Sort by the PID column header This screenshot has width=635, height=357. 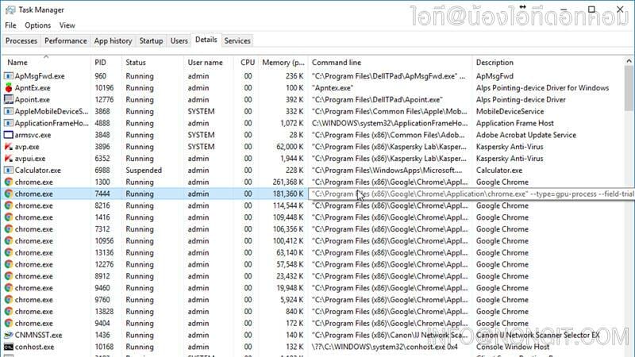click(x=106, y=63)
